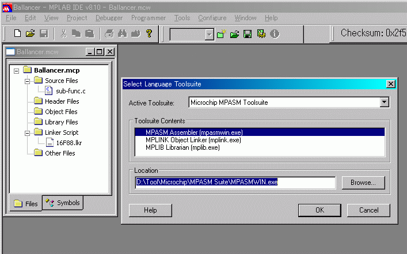Viewport: 407px width, 254px height.
Task: Select the sub-func.c source file
Action: 71,91
